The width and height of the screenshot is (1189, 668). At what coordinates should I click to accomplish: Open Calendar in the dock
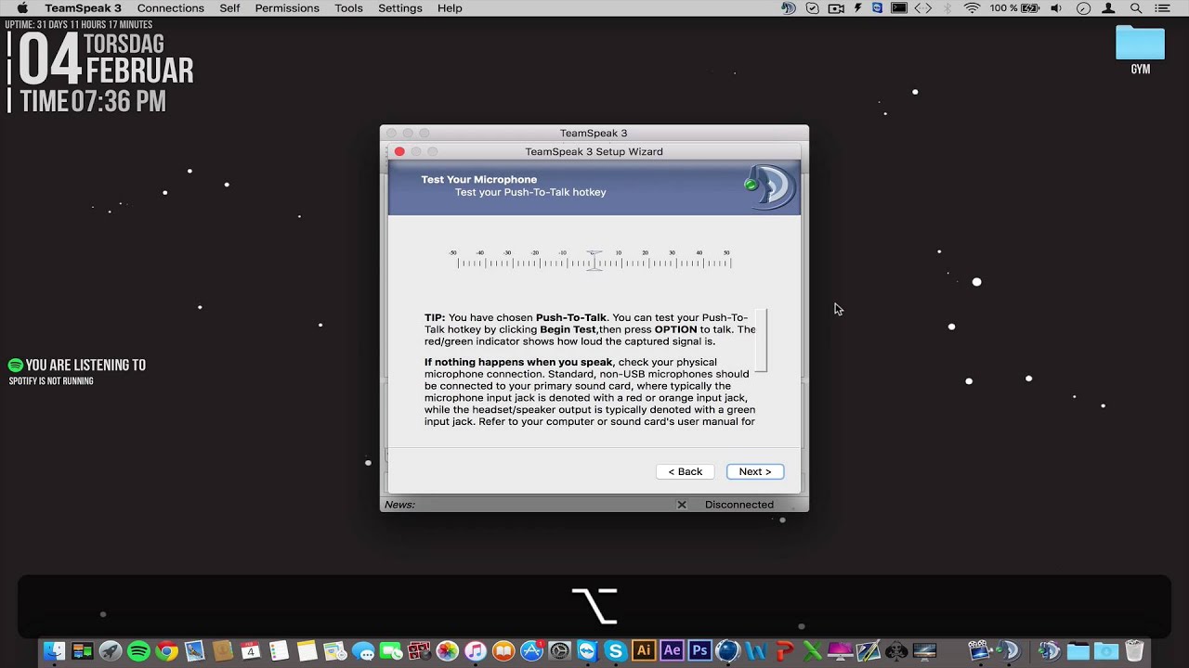coord(251,651)
